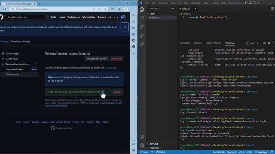Viewport: 275px width, 154px height.
Task: Click the publish to cloud icon in status bar
Action: (x=152, y=152)
